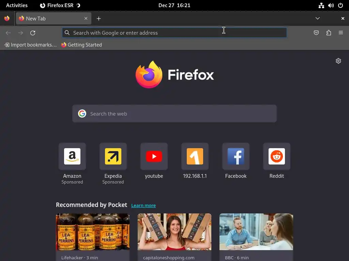The height and width of the screenshot is (261, 349).
Task: Go forward with the forward arrow
Action: click(x=20, y=33)
